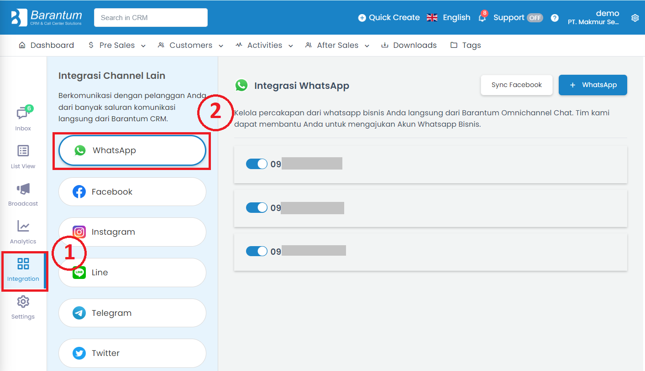Viewport: 645px width, 371px height.
Task: Select the WhatsApp channel button
Action: click(x=132, y=150)
